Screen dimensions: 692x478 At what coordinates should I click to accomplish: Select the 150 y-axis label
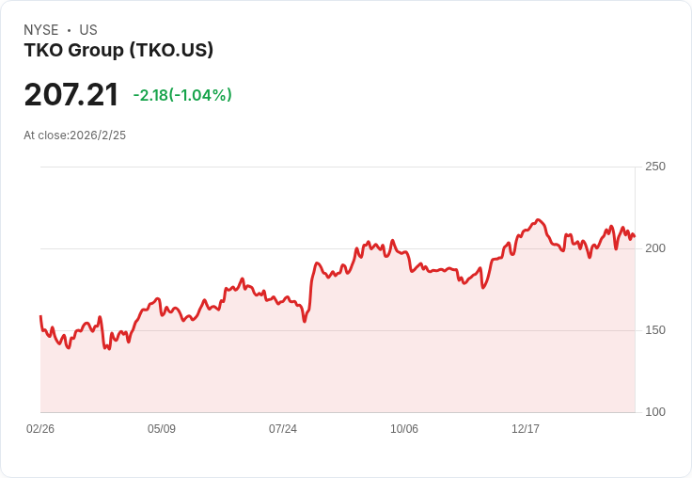click(x=654, y=330)
